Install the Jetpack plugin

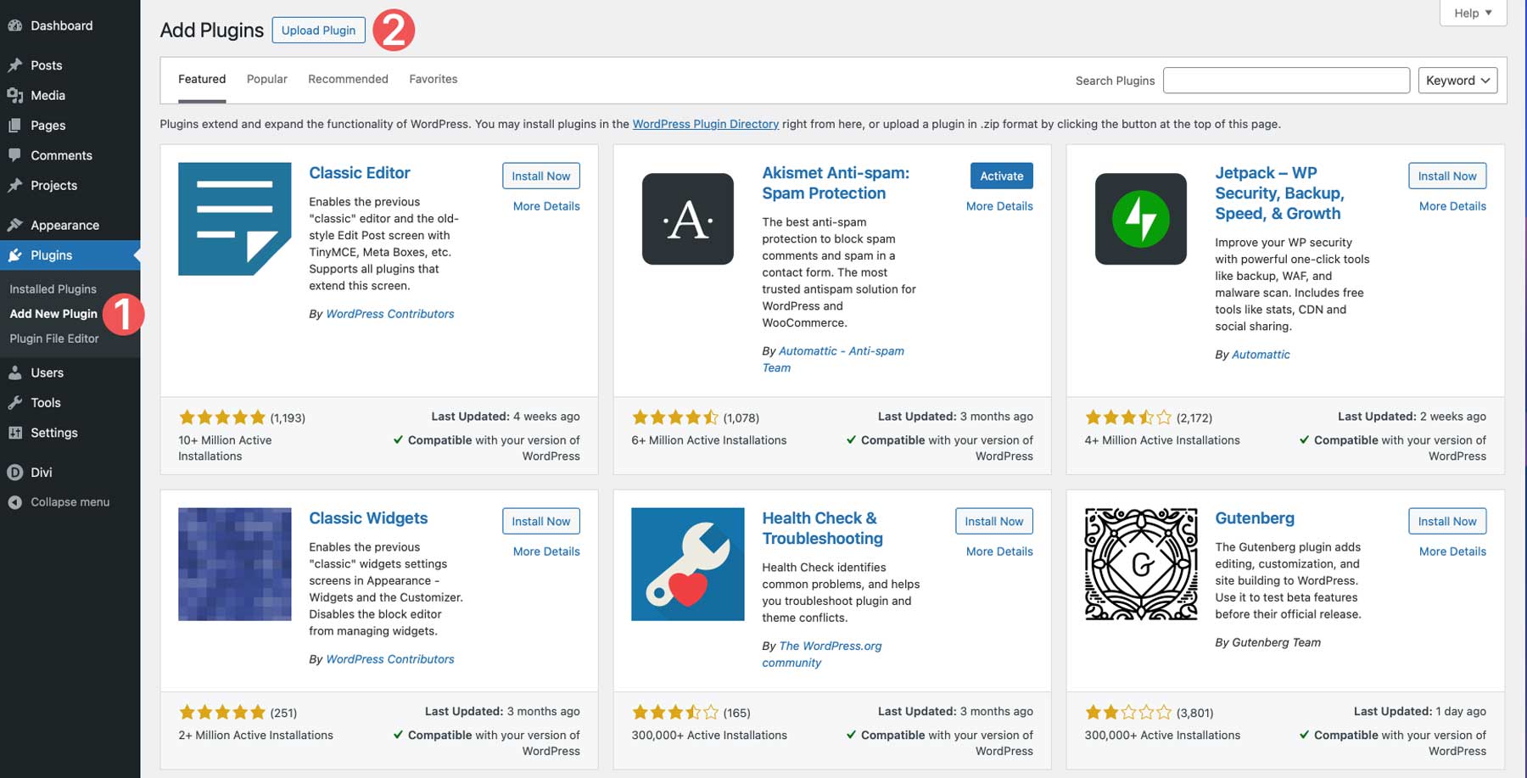coord(1447,176)
